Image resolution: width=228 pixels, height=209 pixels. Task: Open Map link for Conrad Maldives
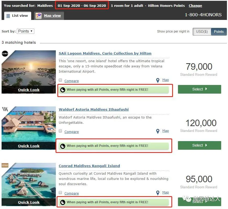(x=165, y=192)
